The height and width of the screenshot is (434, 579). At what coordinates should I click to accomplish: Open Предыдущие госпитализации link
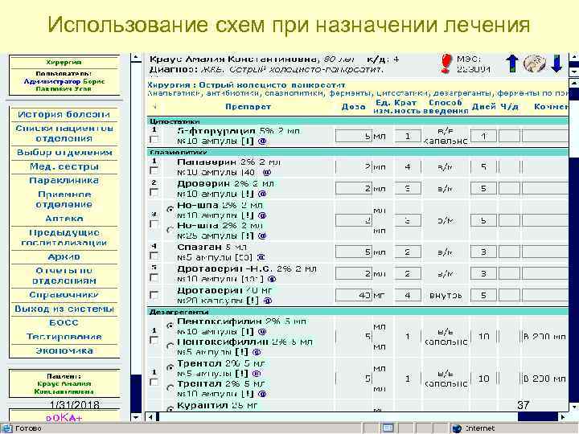coord(64,238)
